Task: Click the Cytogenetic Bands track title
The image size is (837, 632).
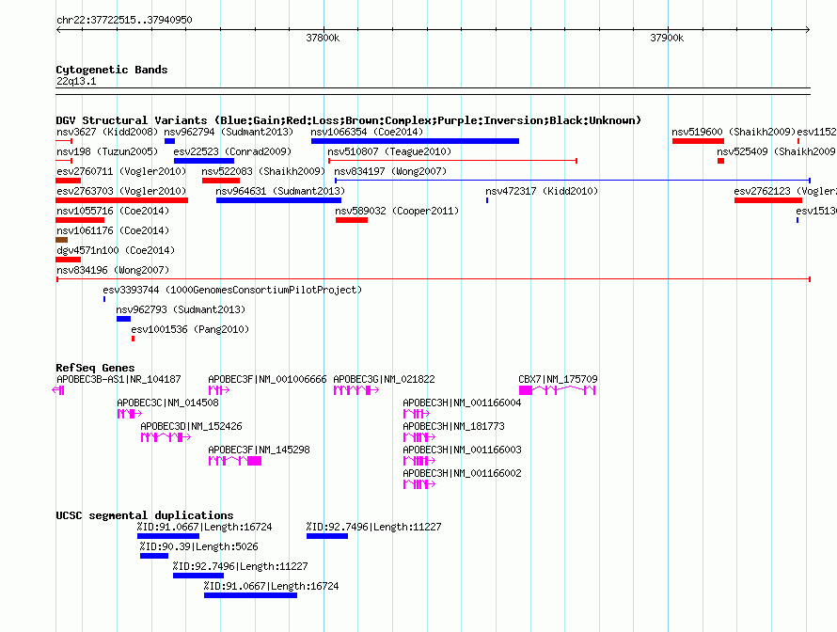Action: (112, 70)
